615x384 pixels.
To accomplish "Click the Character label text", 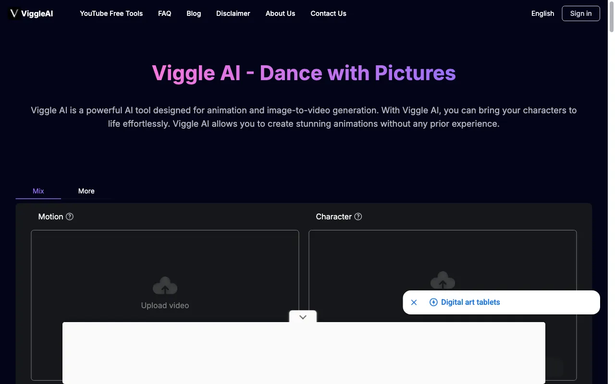I will [334, 216].
